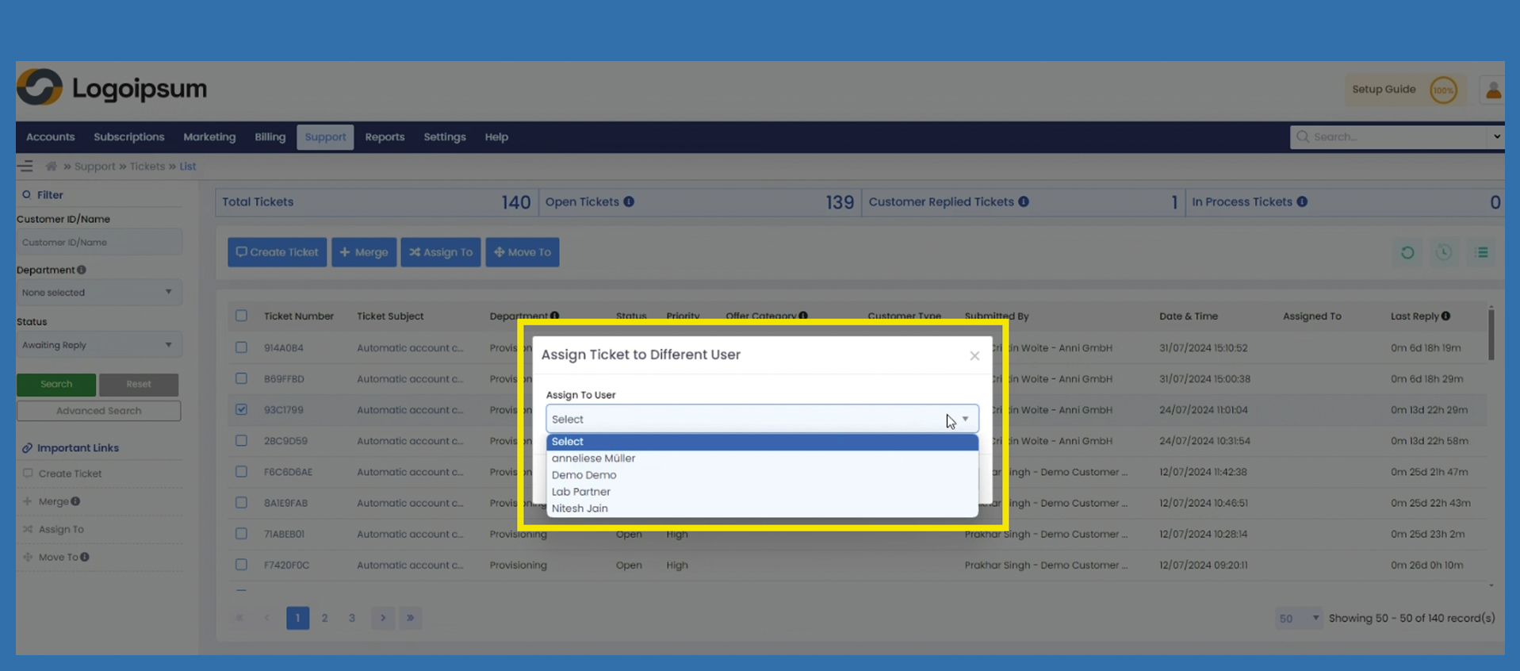Choose Nitesh Jain from the user list
1520x671 pixels.
click(x=580, y=508)
